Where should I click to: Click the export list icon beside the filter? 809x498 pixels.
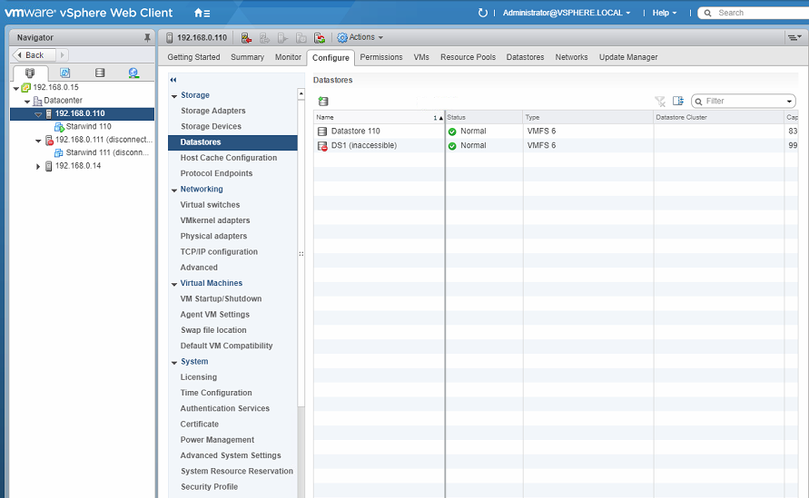click(678, 101)
